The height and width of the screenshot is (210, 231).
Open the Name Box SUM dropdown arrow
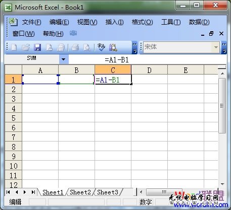(x=64, y=59)
